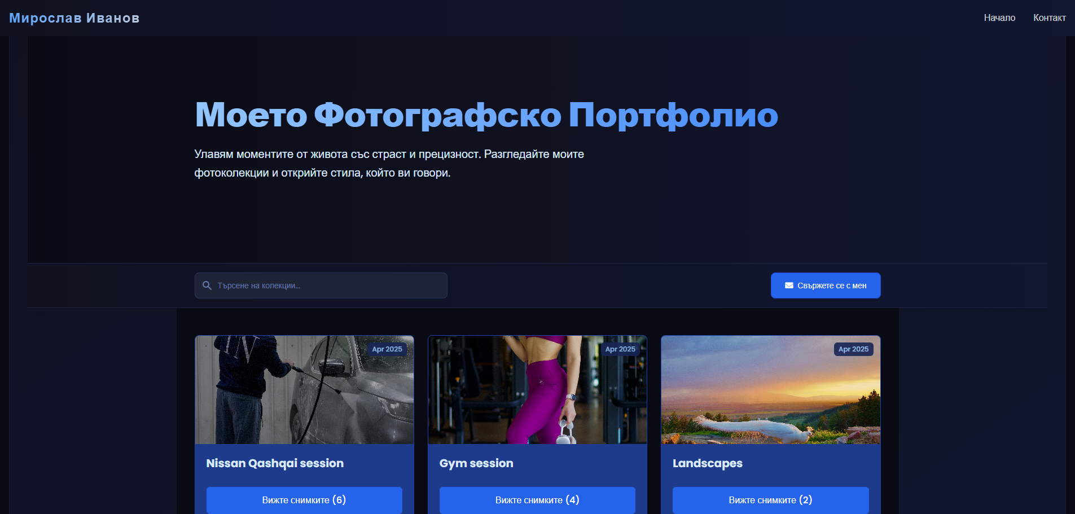Click the envelope icon in contact button
This screenshot has width=1075, height=514.
(x=789, y=285)
